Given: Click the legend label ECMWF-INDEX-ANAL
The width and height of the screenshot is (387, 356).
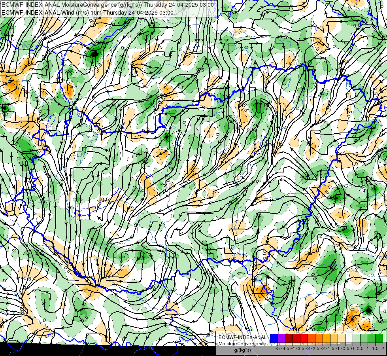Looking at the screenshot, I should point(243,337).
